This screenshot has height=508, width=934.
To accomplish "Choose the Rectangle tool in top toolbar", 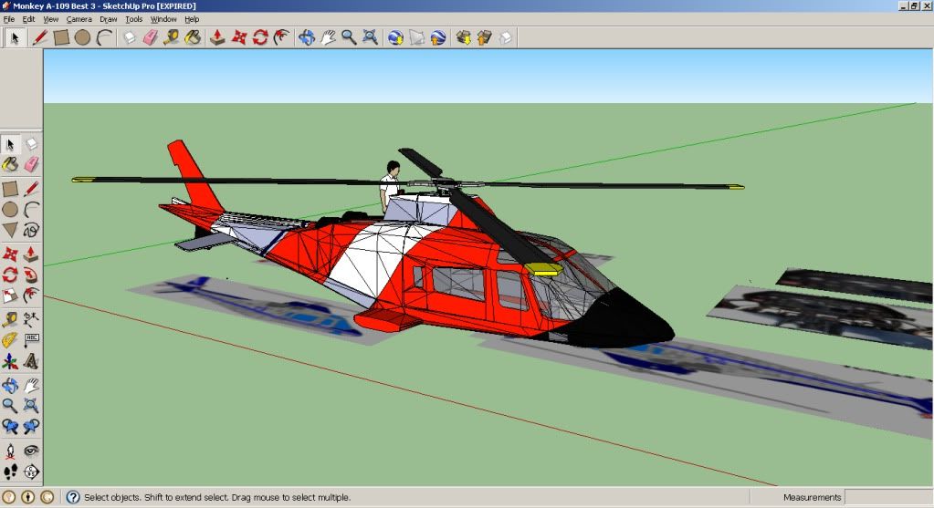I will pyautogui.click(x=61, y=37).
